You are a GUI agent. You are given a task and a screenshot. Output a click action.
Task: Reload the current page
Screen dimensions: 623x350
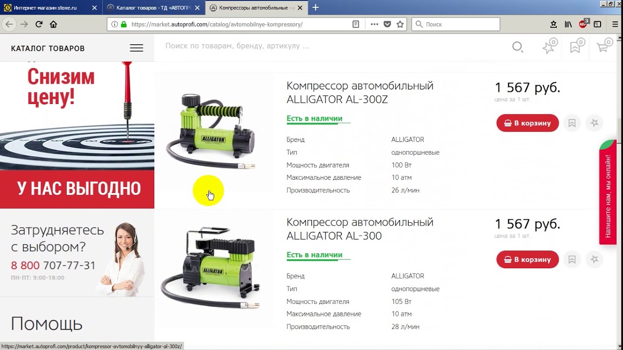(39, 24)
